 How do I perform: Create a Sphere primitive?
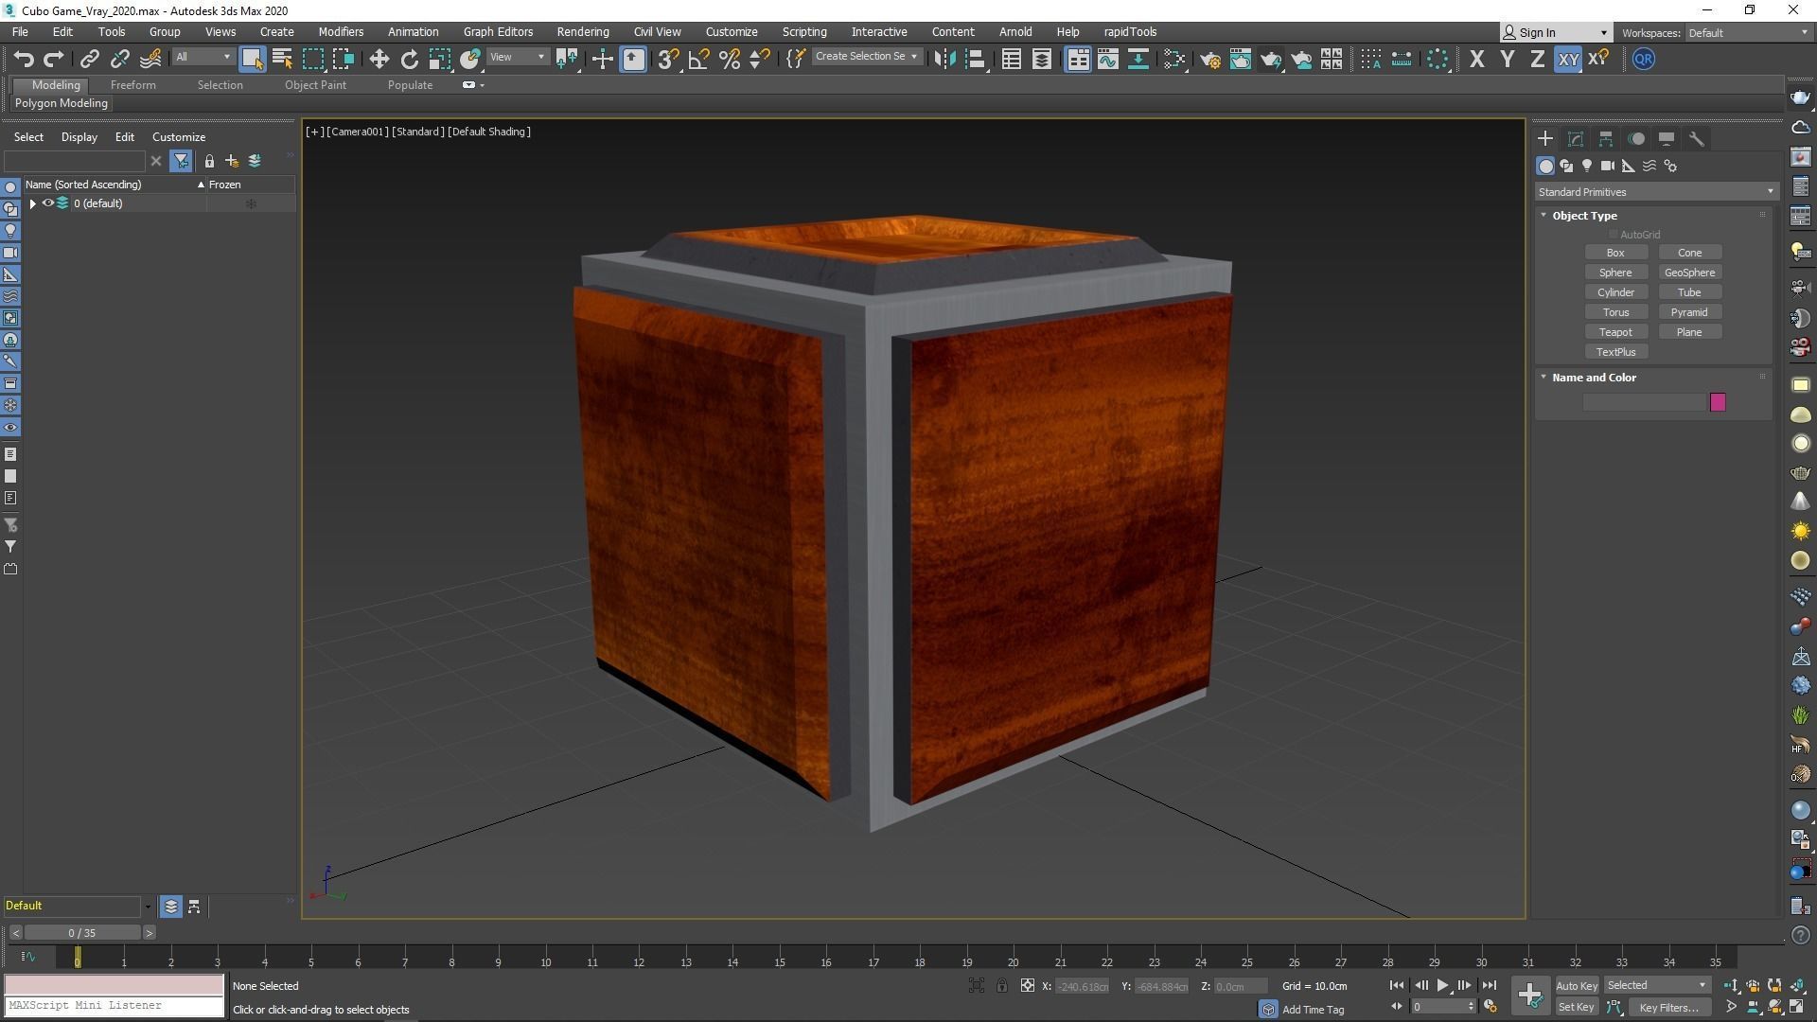click(x=1615, y=273)
